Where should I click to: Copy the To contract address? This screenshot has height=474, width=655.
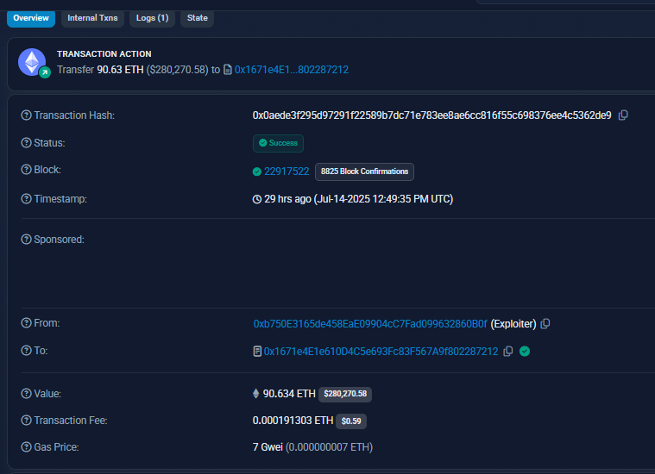pos(508,352)
